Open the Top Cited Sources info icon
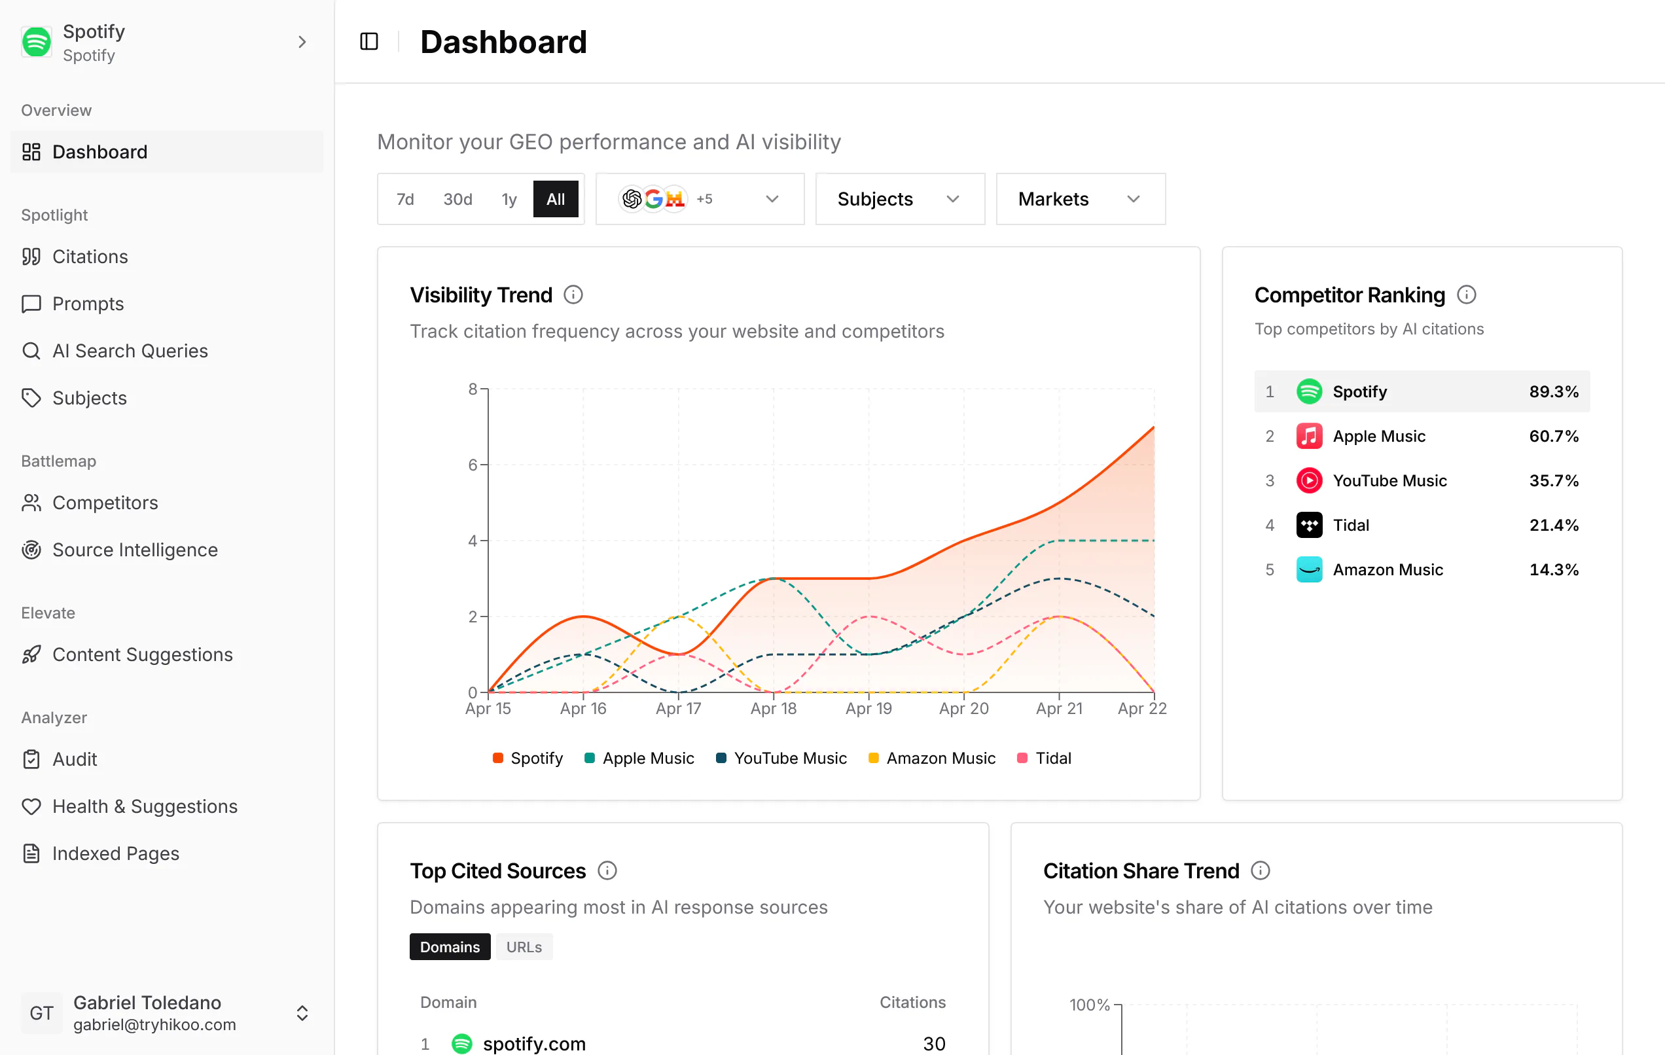This screenshot has height=1055, width=1665. point(607,870)
